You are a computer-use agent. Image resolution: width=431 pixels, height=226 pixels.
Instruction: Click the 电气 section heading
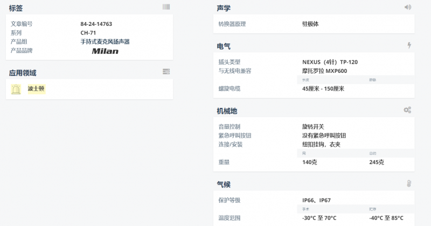click(x=224, y=46)
